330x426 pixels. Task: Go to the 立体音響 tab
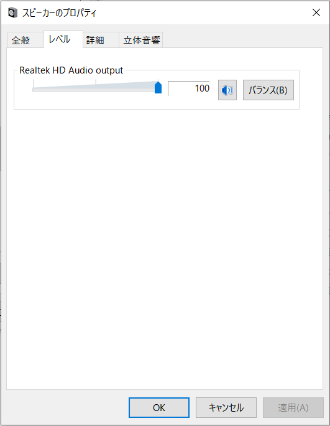(140, 40)
